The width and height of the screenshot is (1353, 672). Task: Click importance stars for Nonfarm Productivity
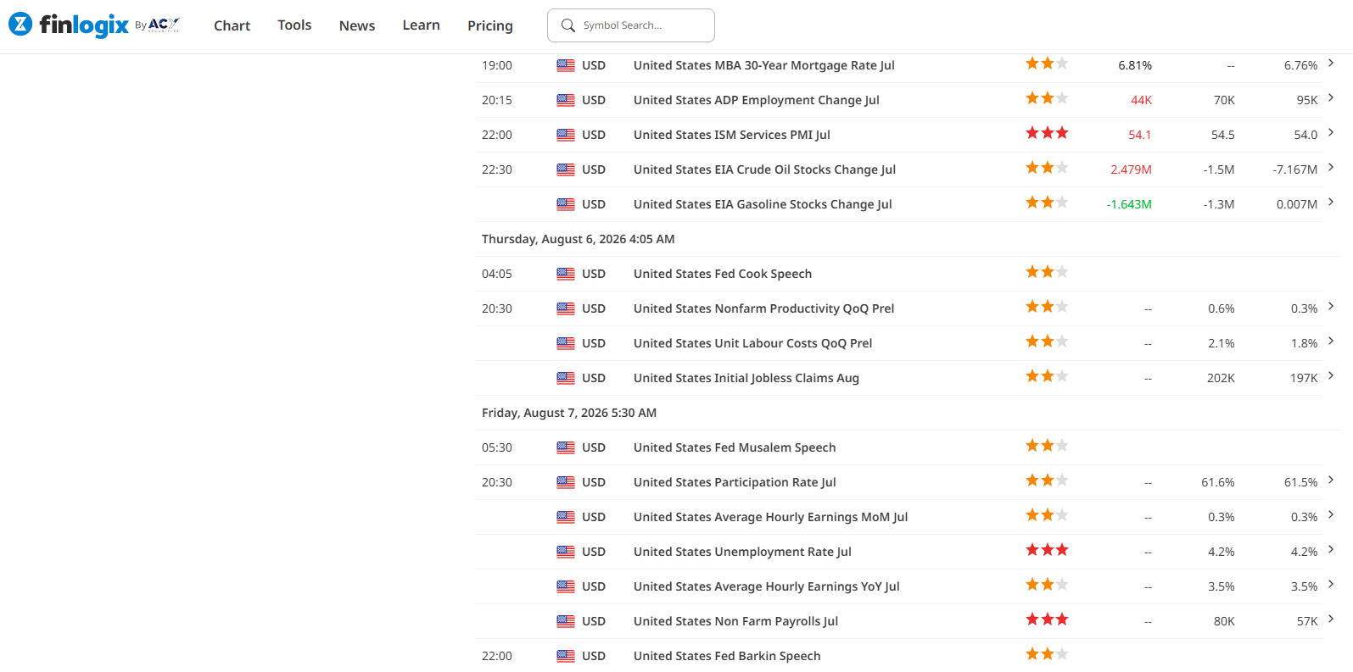[x=1048, y=307]
